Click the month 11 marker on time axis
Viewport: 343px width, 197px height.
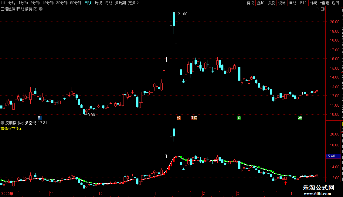point(52,193)
